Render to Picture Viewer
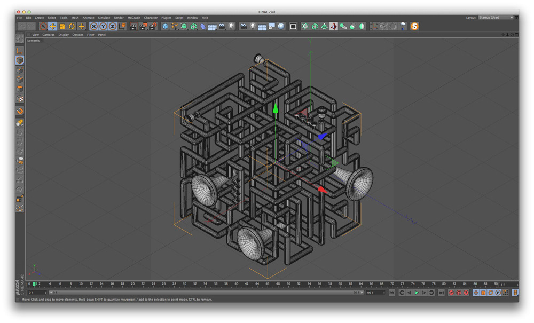 [x=143, y=26]
